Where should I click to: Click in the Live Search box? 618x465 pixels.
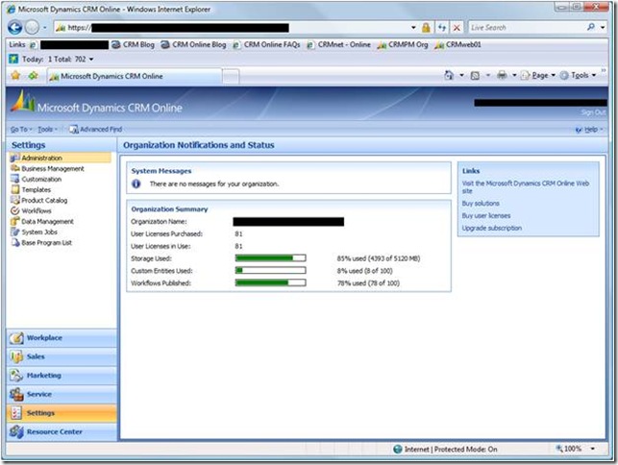pyautogui.click(x=525, y=28)
